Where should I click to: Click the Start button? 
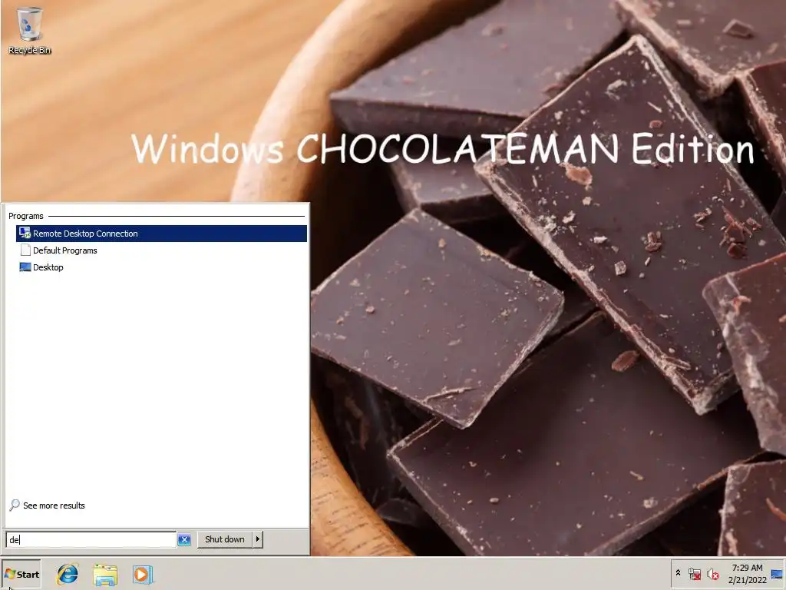(x=21, y=575)
